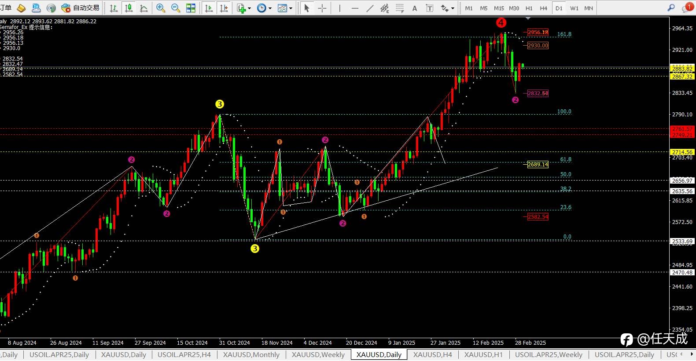Screen dimensions: 696x361
Task: Open chart templates dropdown
Action: (291, 8)
